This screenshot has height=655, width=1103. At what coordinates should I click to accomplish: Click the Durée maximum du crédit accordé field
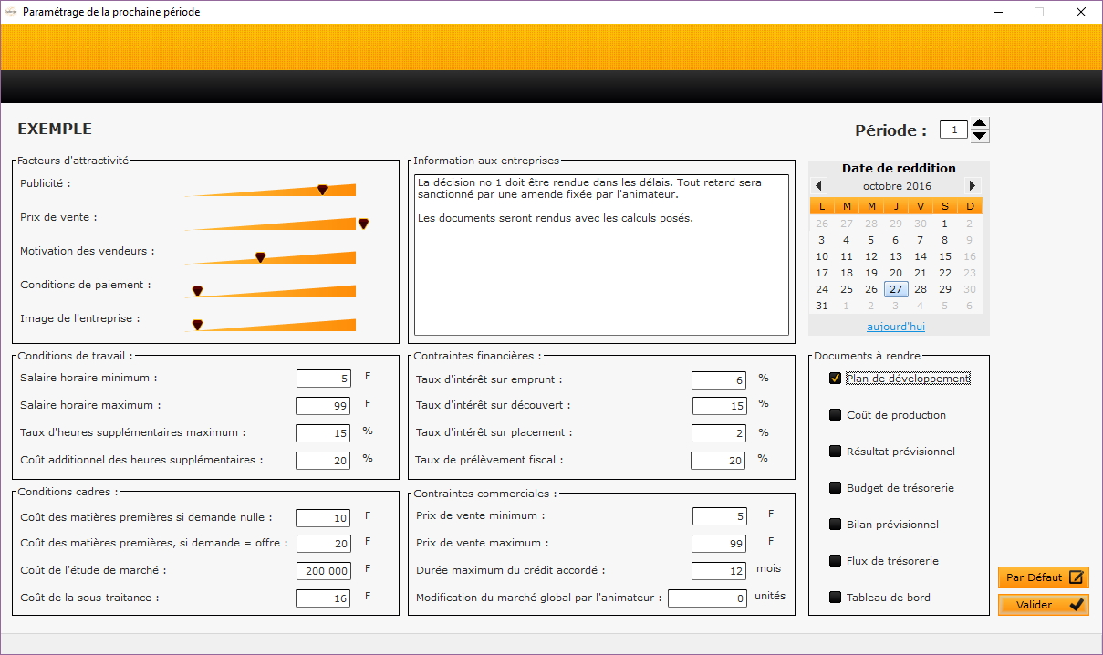pos(719,571)
